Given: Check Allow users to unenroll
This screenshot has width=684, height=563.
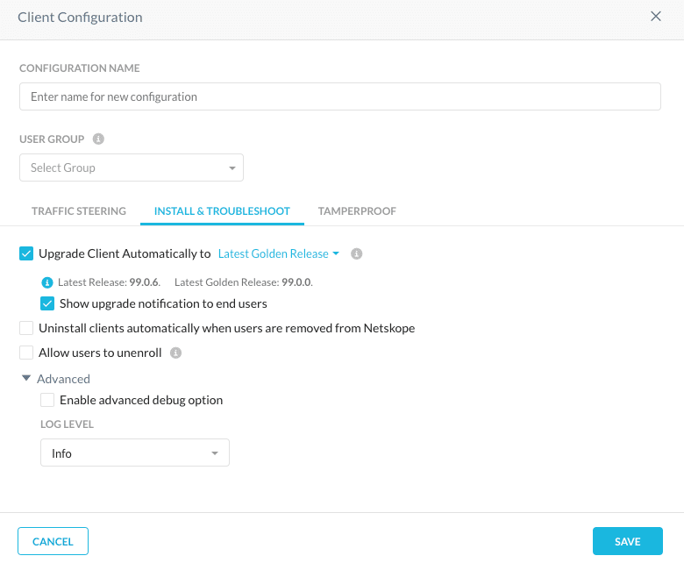Looking at the screenshot, I should (26, 353).
